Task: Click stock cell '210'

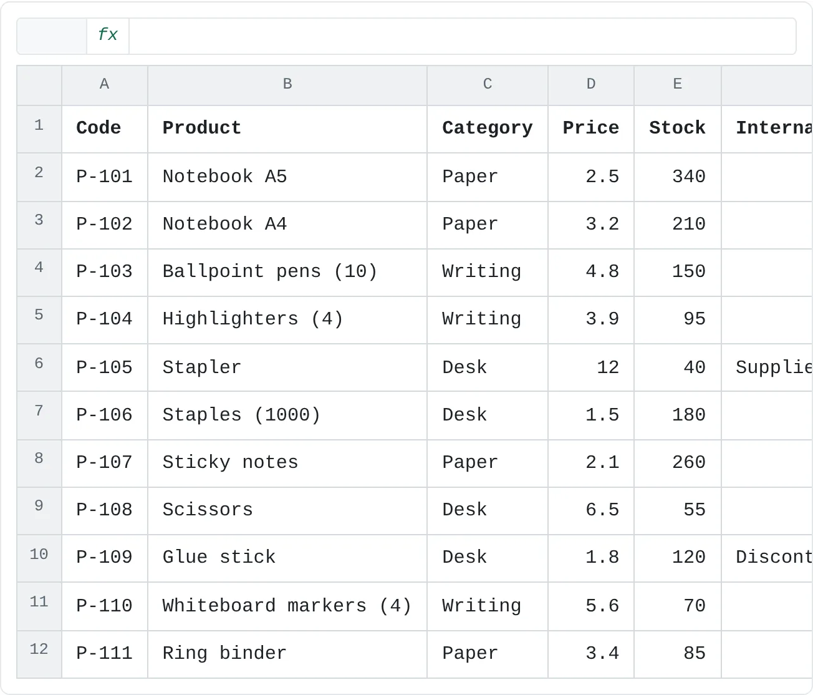Action: point(678,225)
